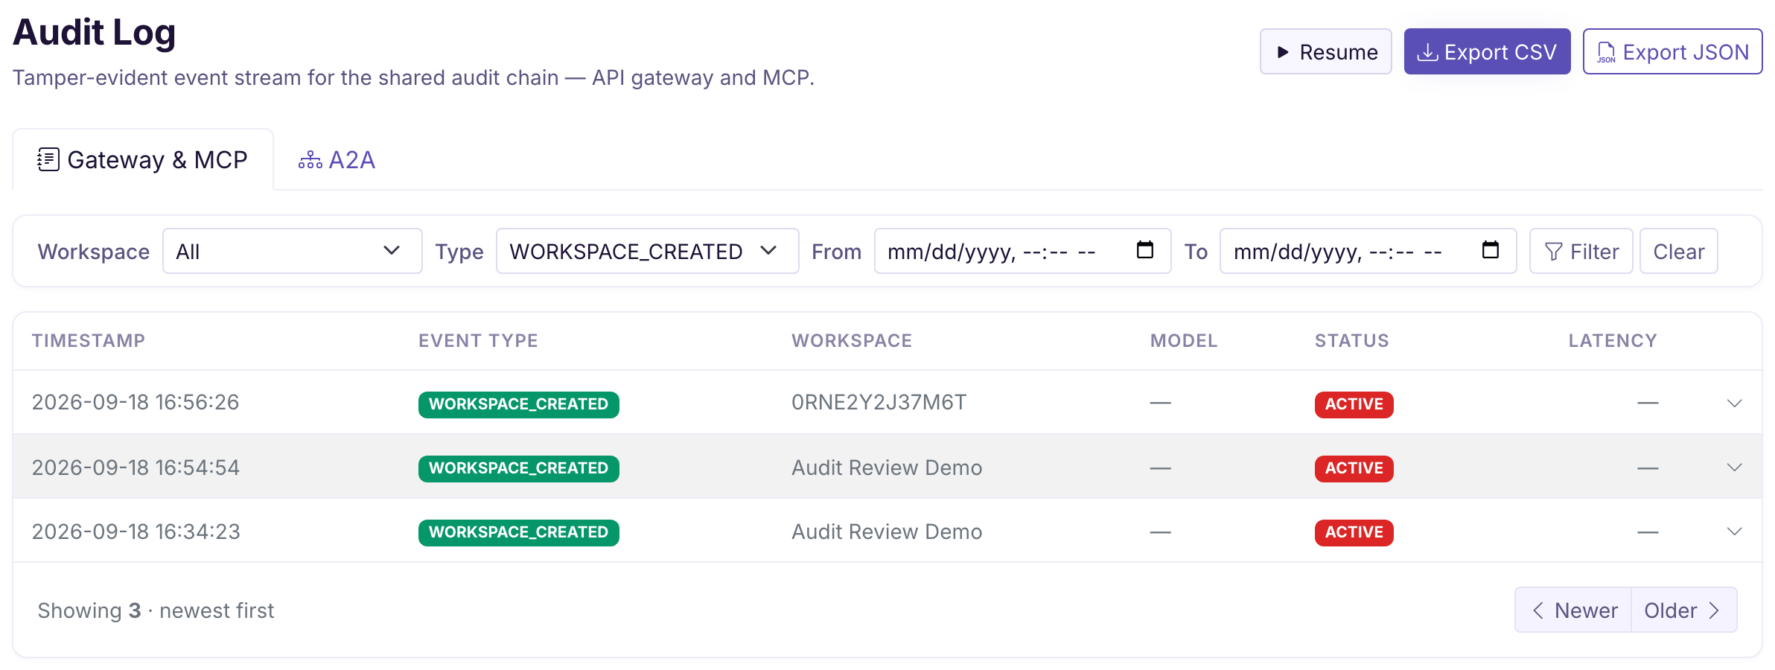The image size is (1775, 670).
Task: Clear the active filters
Action: tap(1678, 251)
